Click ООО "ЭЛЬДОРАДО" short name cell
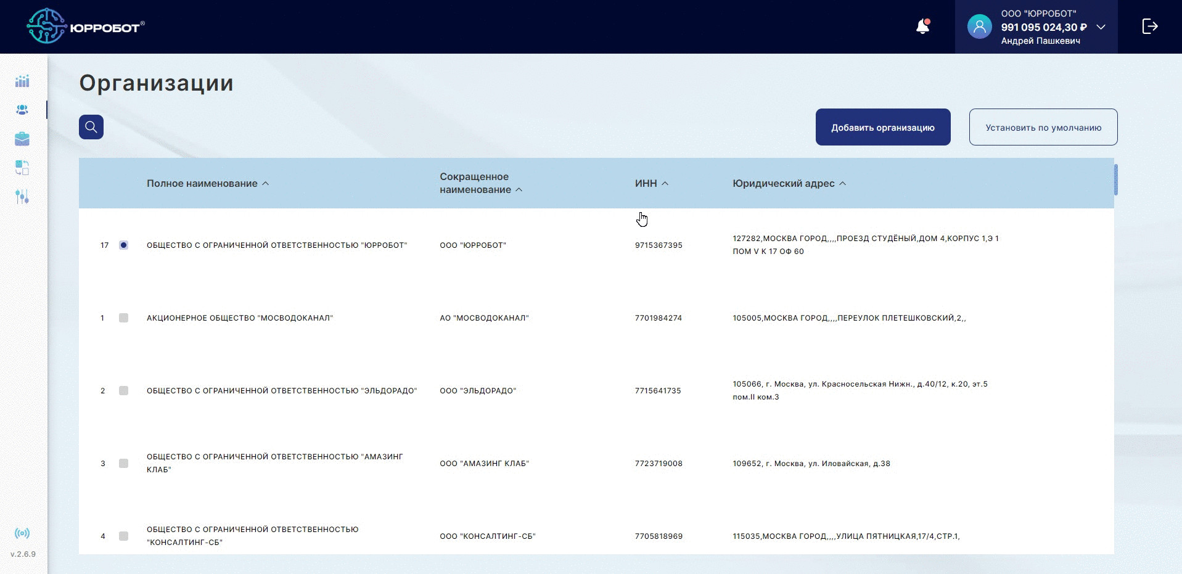The image size is (1182, 574). [x=478, y=391]
